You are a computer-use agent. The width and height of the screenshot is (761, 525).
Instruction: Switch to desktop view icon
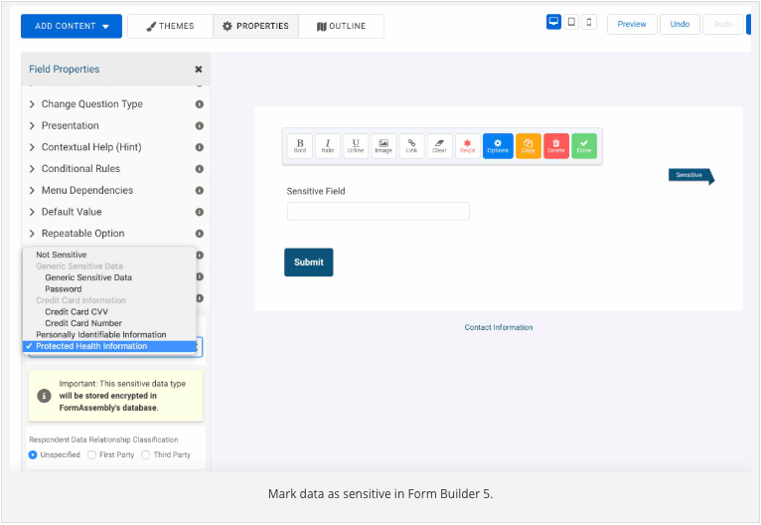point(553,22)
